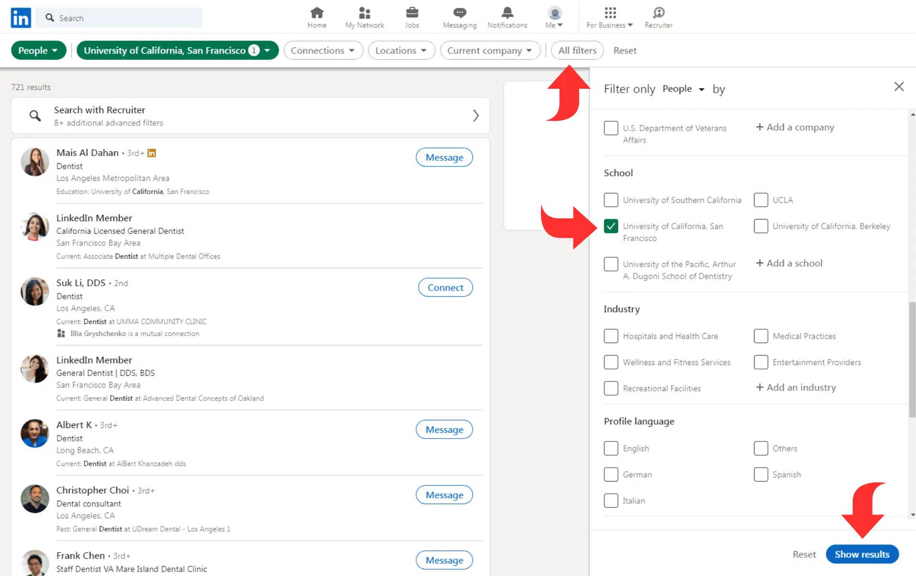The height and width of the screenshot is (576, 916).
Task: Send a message to Christopher Choi
Action: (x=444, y=495)
